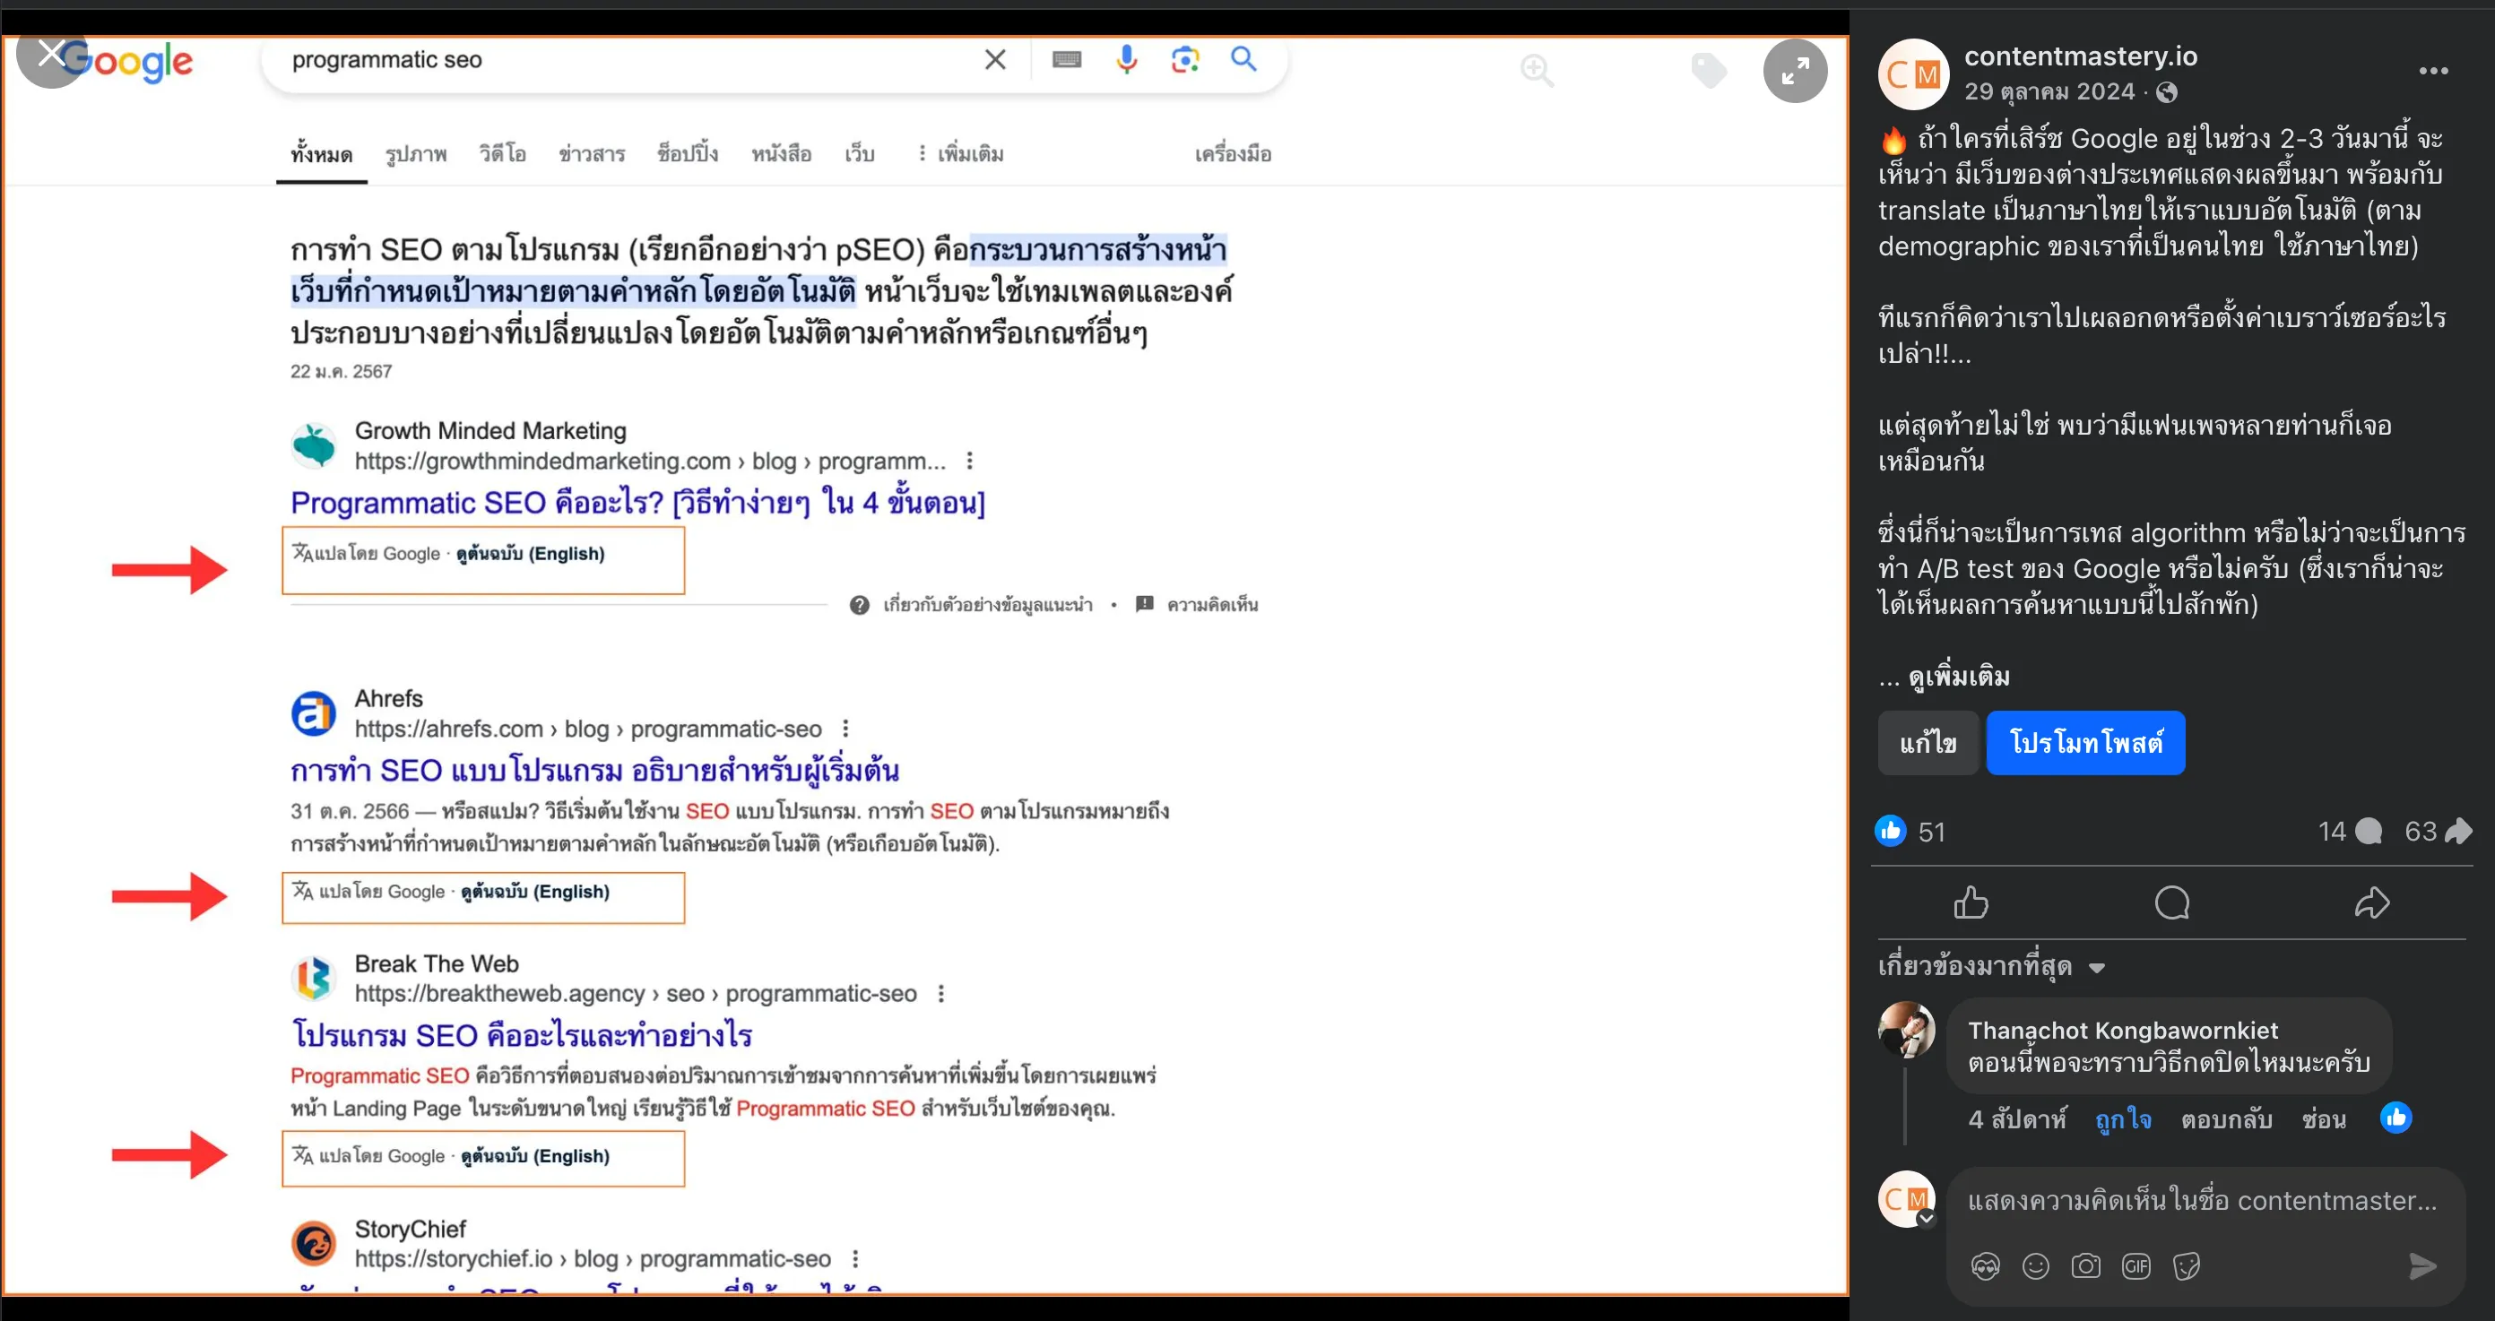This screenshot has width=2495, height=1321.
Task: Expand the most relevant comments sort dropdown
Action: (x=1990, y=966)
